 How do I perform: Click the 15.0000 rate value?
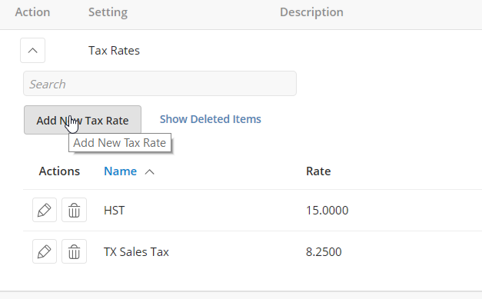327,210
